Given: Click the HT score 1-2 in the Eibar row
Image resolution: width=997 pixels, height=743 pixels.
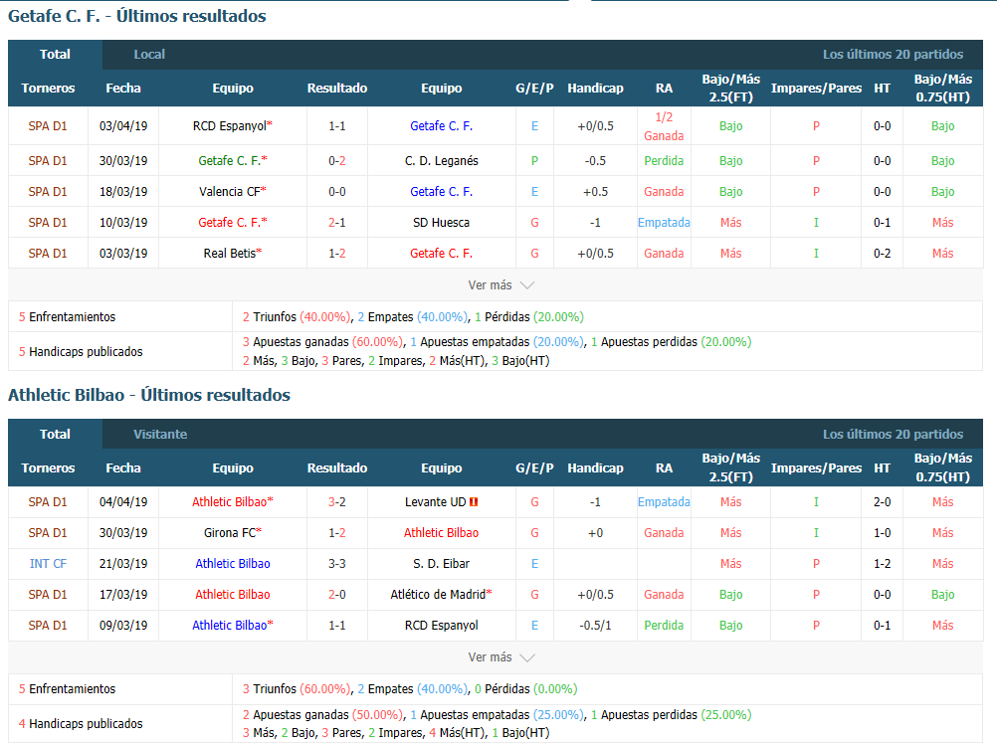Looking at the screenshot, I should [x=882, y=563].
